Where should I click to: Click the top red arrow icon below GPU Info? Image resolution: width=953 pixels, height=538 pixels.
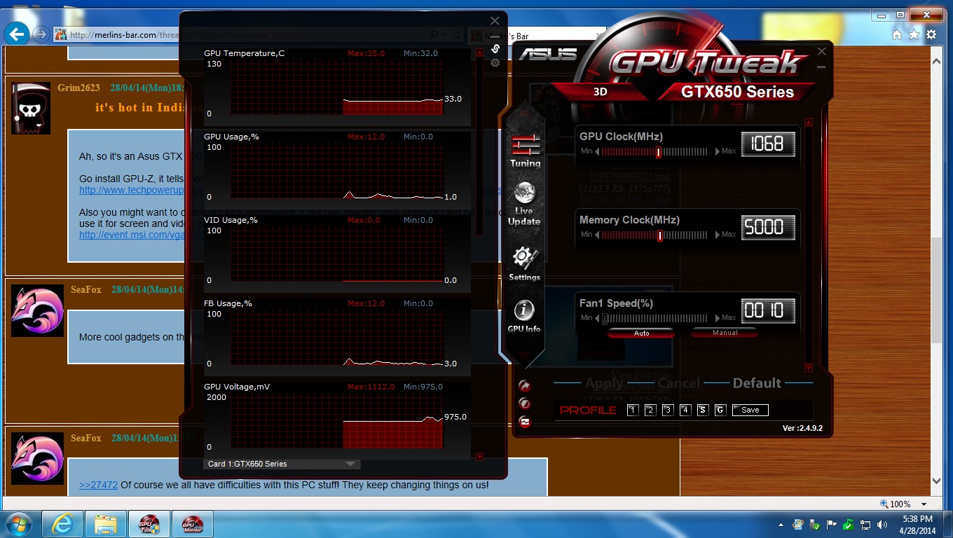524,386
